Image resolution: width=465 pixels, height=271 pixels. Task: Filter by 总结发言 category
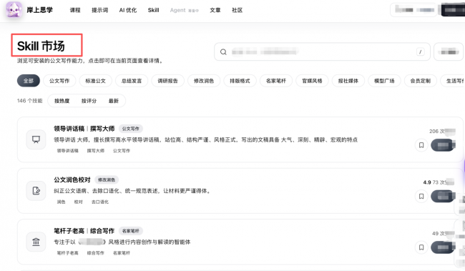pos(132,81)
